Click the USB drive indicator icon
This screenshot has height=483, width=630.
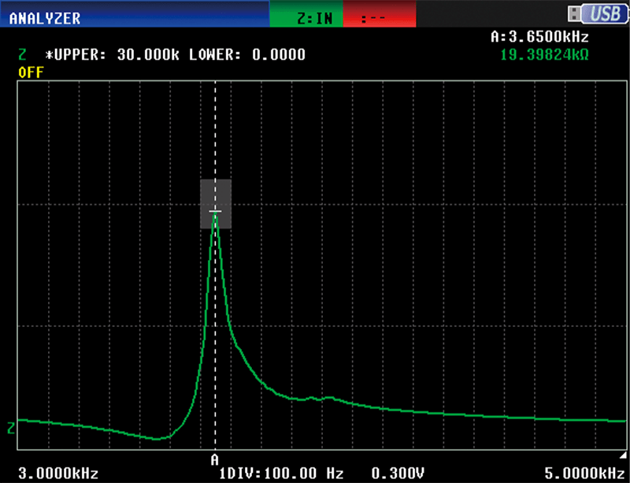tap(593, 13)
